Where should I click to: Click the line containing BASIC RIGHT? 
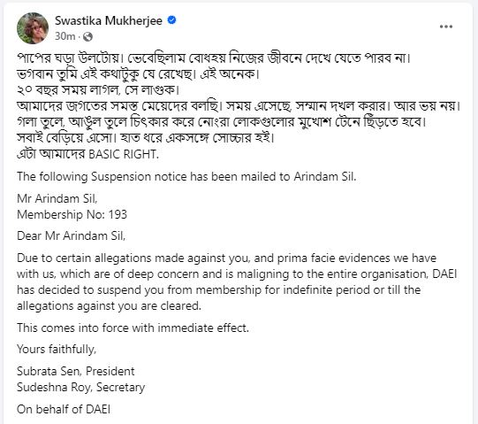(87, 154)
